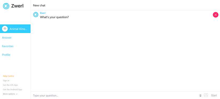
Task: Expand the More options chevron
Action: click(x=17, y=94)
